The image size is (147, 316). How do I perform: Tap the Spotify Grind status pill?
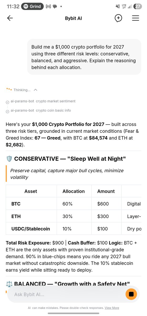pos(32,6)
